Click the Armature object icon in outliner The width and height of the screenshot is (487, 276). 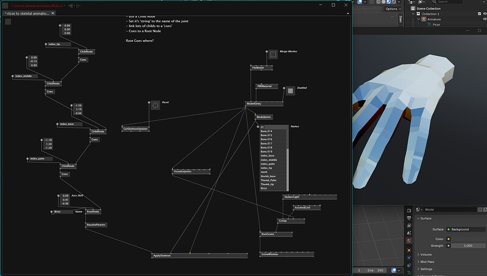tap(424, 19)
